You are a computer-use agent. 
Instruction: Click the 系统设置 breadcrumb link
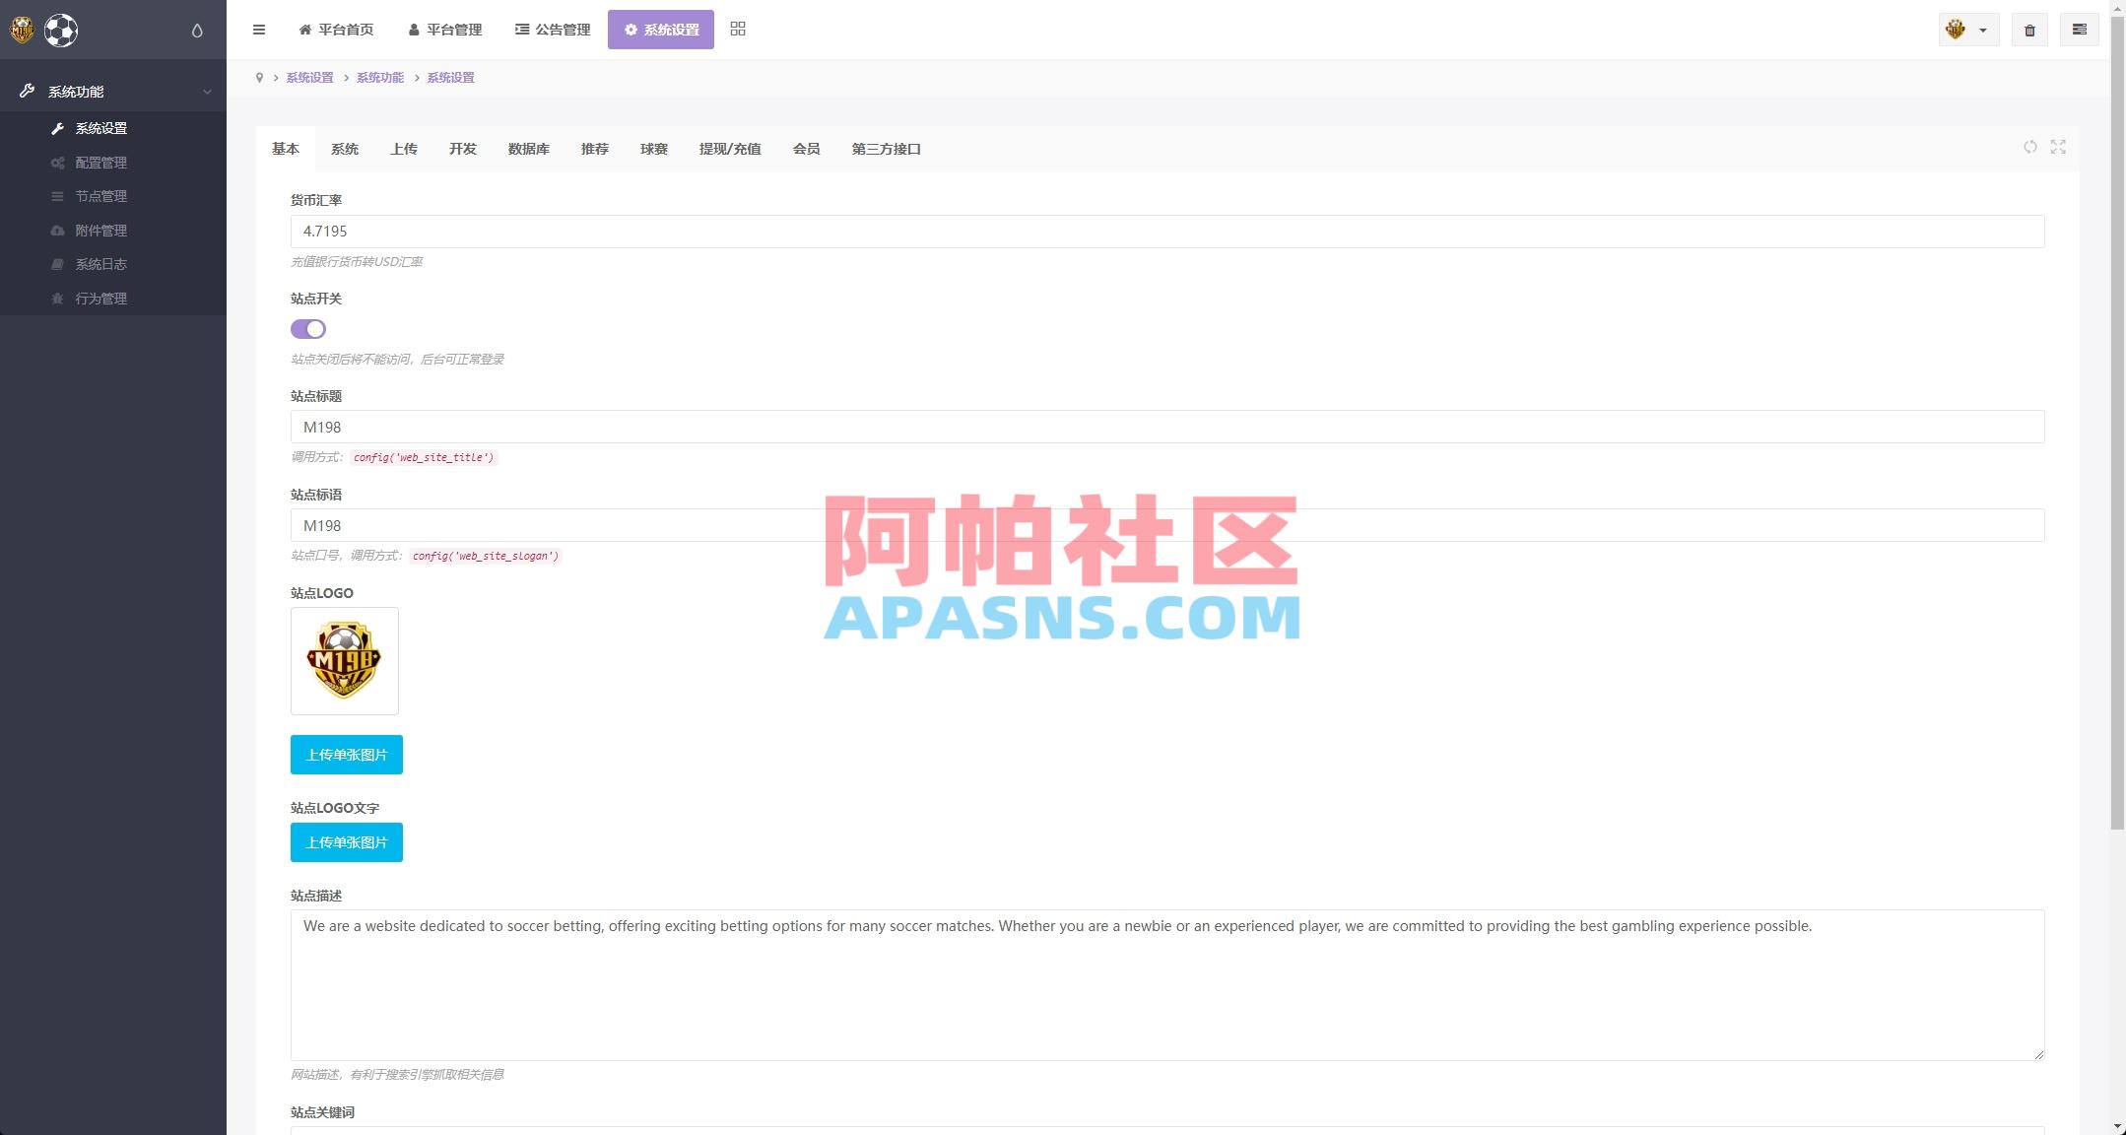(309, 77)
